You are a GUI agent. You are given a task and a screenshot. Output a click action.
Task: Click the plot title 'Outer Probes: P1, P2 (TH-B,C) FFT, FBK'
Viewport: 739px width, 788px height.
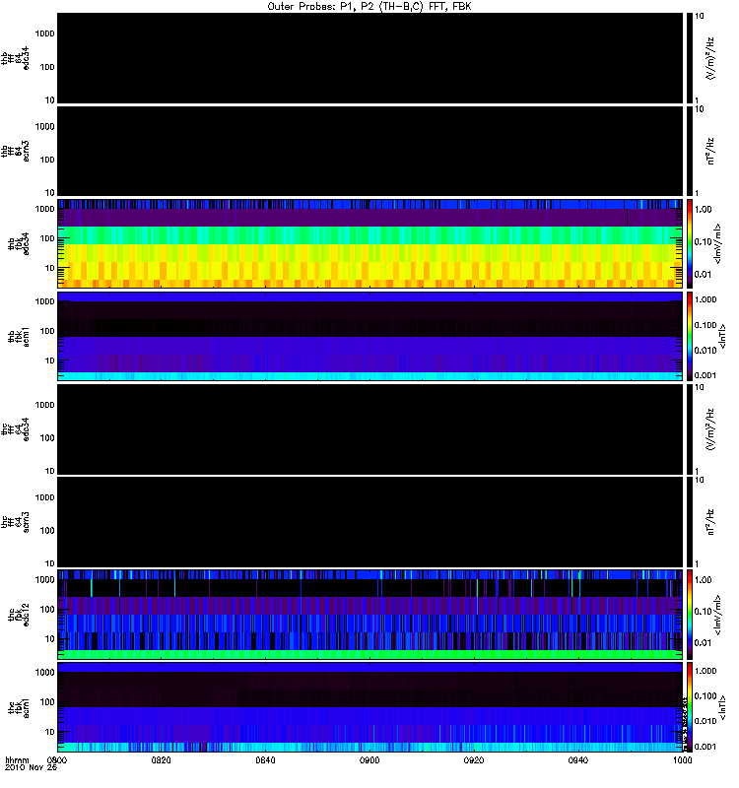pos(369,7)
